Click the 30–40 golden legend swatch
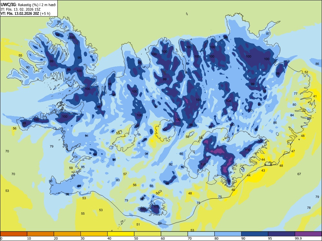 point(94,234)
